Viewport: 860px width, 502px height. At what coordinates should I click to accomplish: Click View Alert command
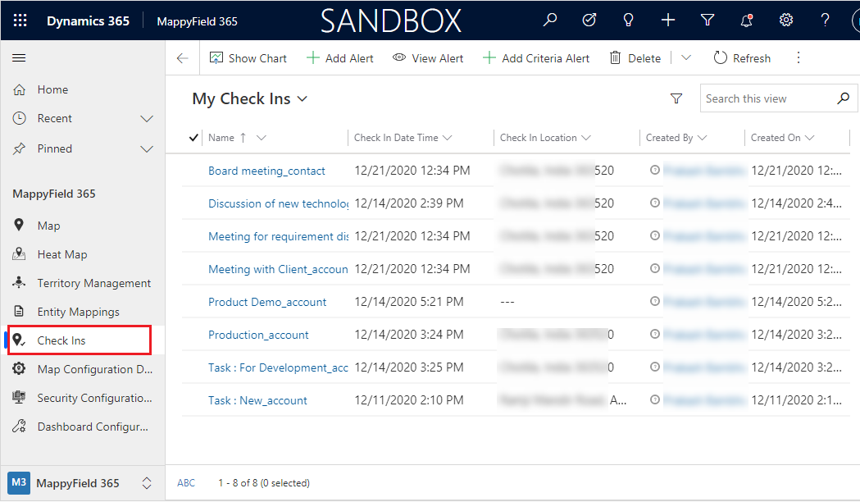click(428, 58)
